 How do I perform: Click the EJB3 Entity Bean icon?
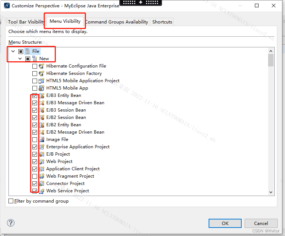coord(42,95)
